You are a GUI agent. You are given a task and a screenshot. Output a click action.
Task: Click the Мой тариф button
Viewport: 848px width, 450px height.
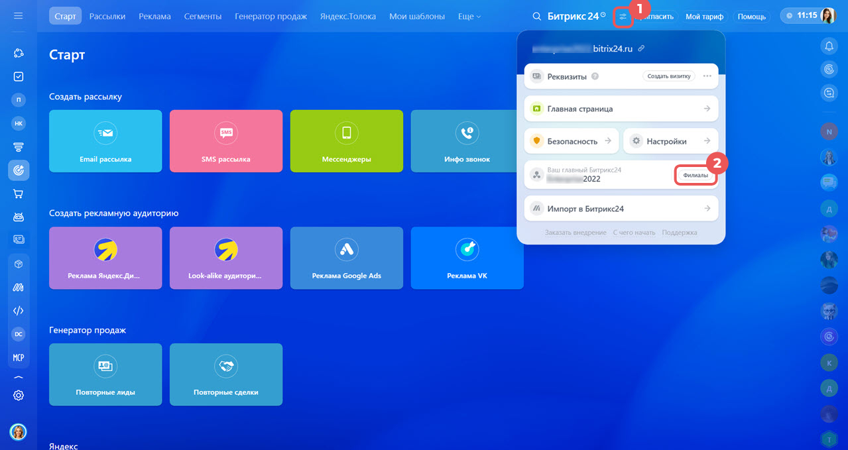tap(704, 17)
